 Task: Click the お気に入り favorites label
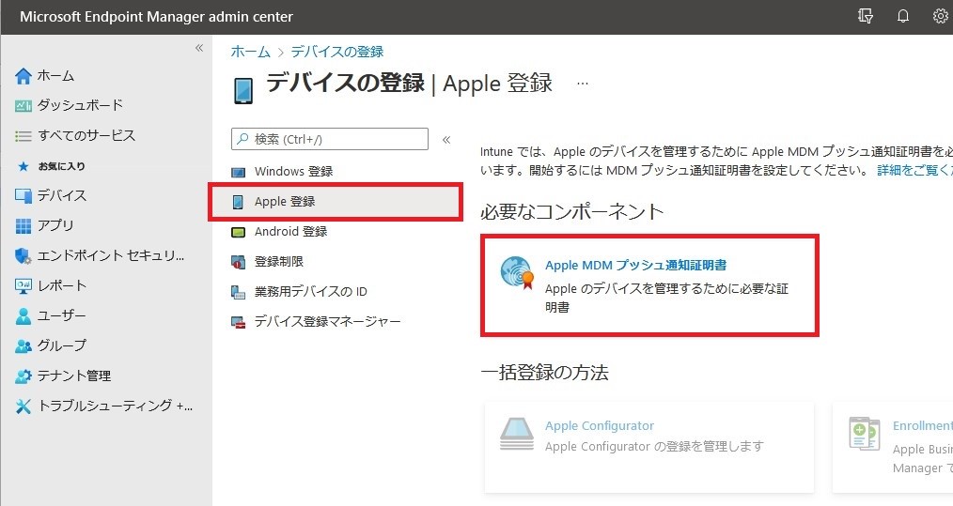(x=61, y=166)
